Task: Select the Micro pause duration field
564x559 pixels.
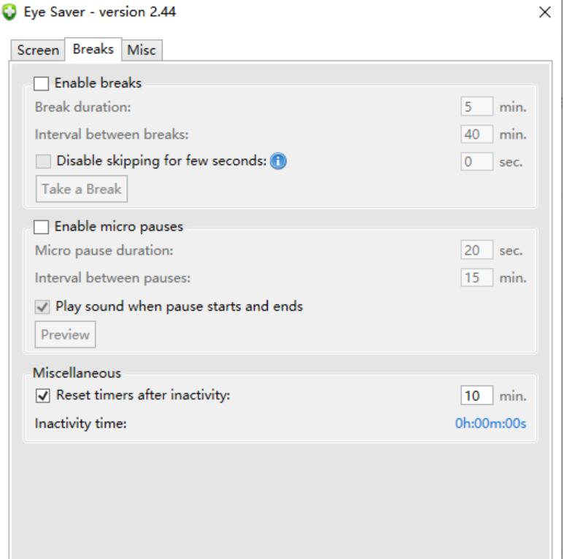Action: tap(476, 251)
